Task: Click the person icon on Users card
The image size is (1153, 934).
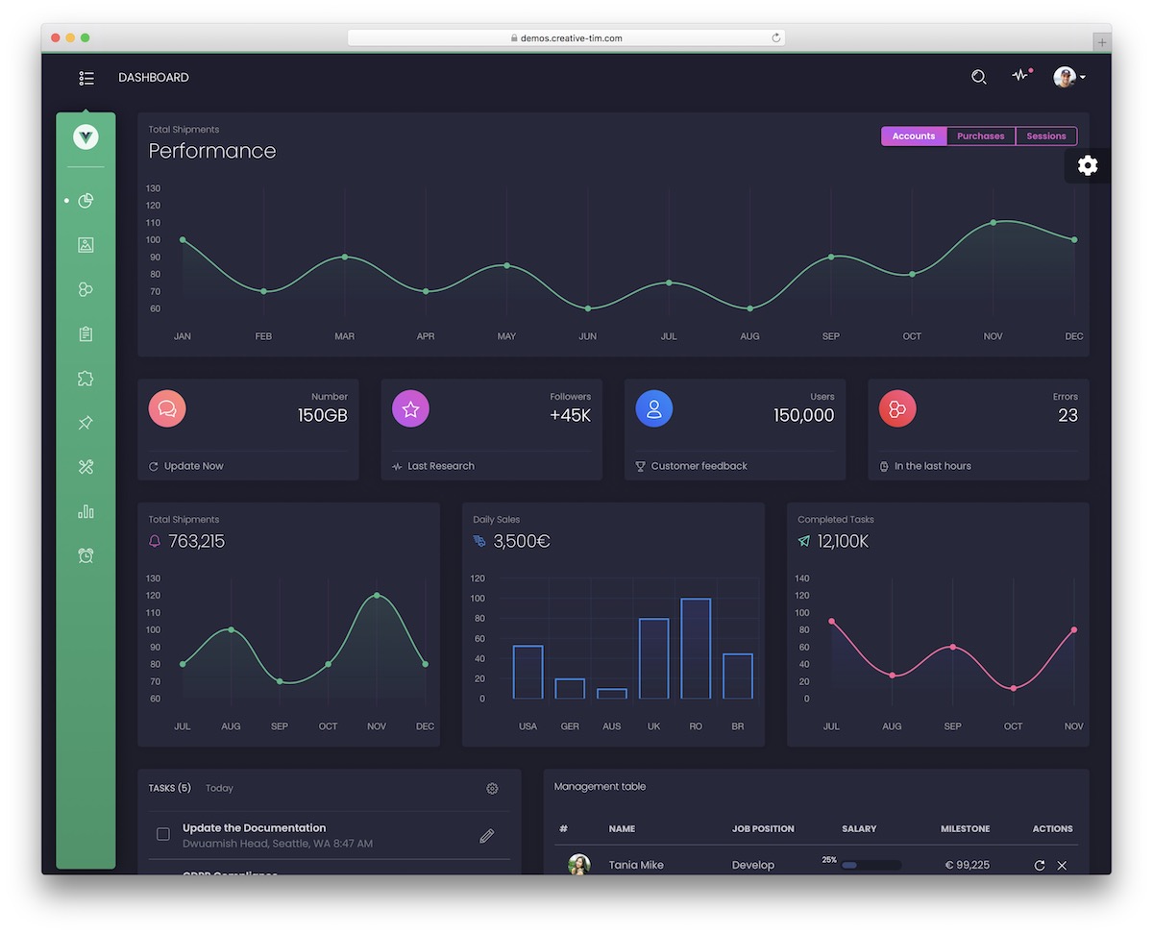Action: [654, 409]
